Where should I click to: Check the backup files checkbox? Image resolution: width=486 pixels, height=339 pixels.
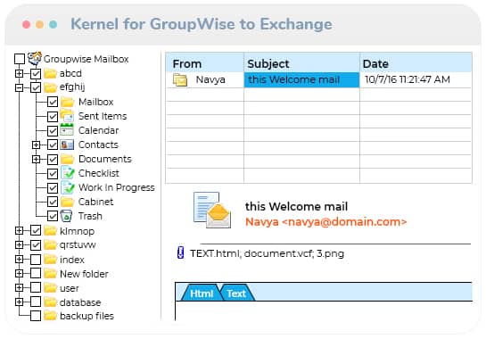36,316
